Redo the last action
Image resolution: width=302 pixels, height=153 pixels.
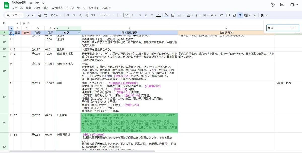(x=33, y=15)
